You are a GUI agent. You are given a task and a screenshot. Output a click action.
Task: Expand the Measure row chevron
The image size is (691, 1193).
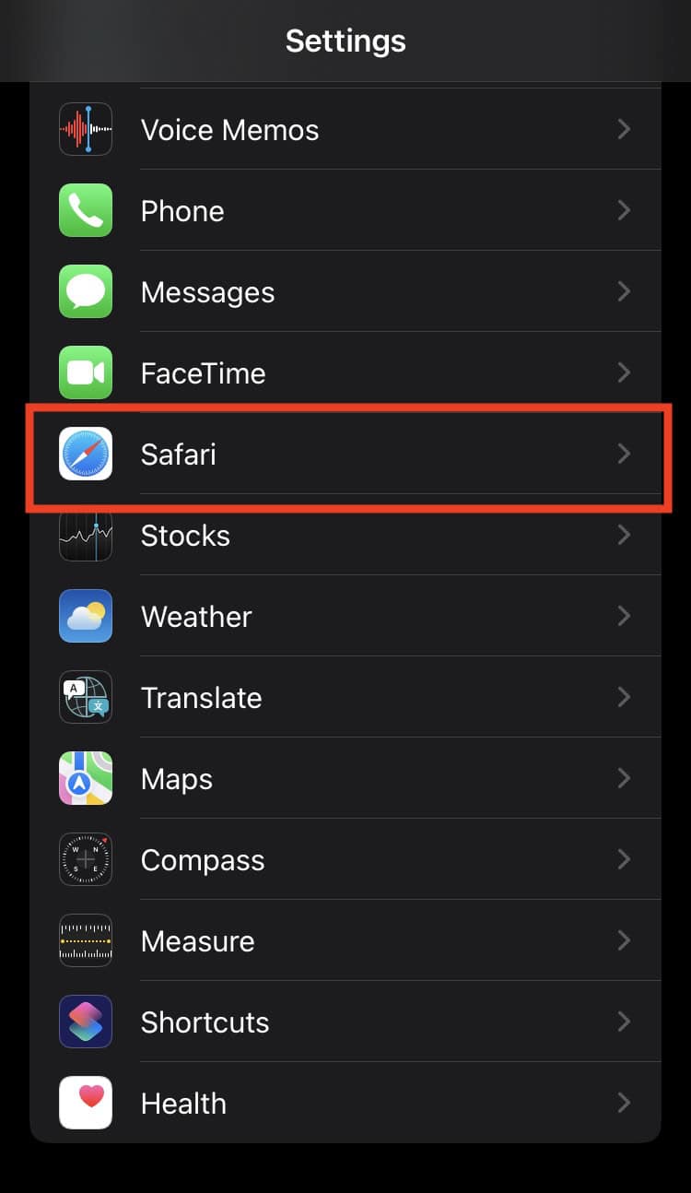pos(625,940)
